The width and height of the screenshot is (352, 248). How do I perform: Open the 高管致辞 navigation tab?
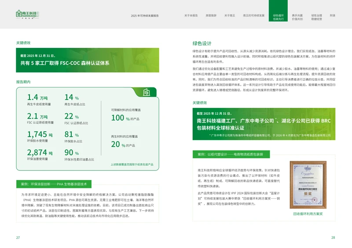[211, 15]
